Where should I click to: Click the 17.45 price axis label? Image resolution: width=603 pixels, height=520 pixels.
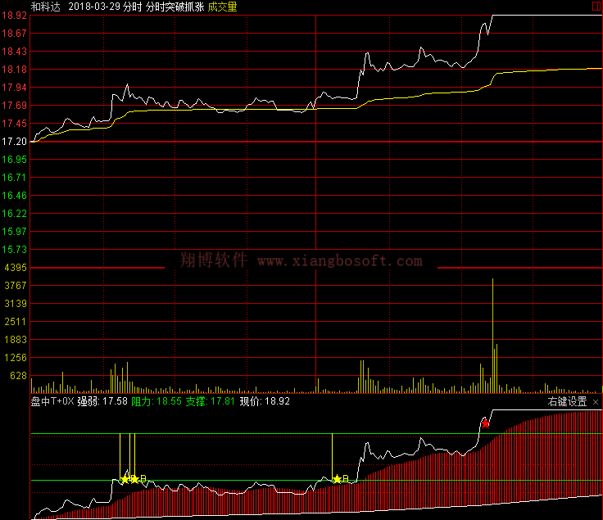pyautogui.click(x=14, y=124)
